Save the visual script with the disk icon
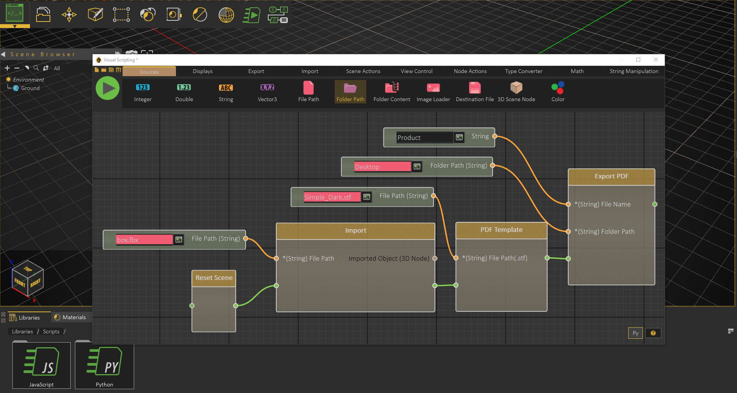The image size is (737, 393). click(111, 70)
